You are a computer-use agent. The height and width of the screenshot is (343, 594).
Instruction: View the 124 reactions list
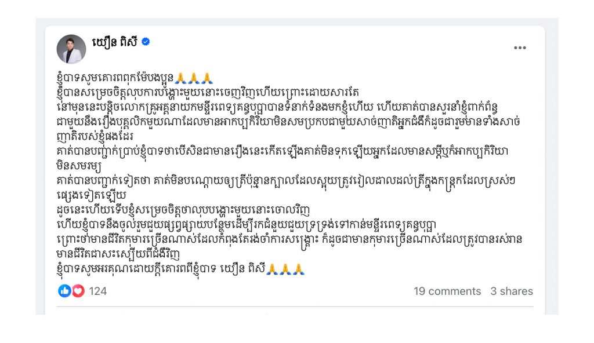97,291
